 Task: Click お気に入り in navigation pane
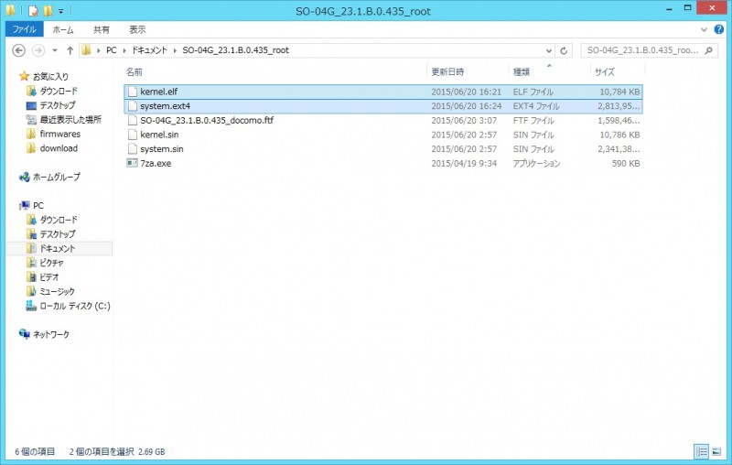click(x=50, y=76)
